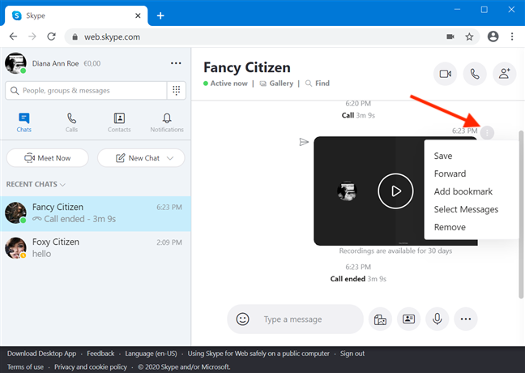The width and height of the screenshot is (525, 373).
Task: Click the camera permission icon in address bar
Action: (x=450, y=36)
